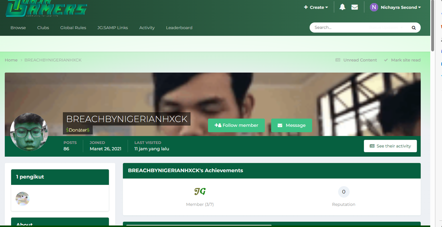Click Mark site read
The width and height of the screenshot is (442, 227).
[x=402, y=60]
